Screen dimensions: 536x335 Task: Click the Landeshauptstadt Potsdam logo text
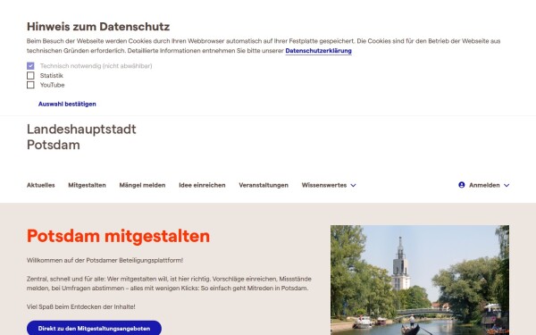[81, 137]
